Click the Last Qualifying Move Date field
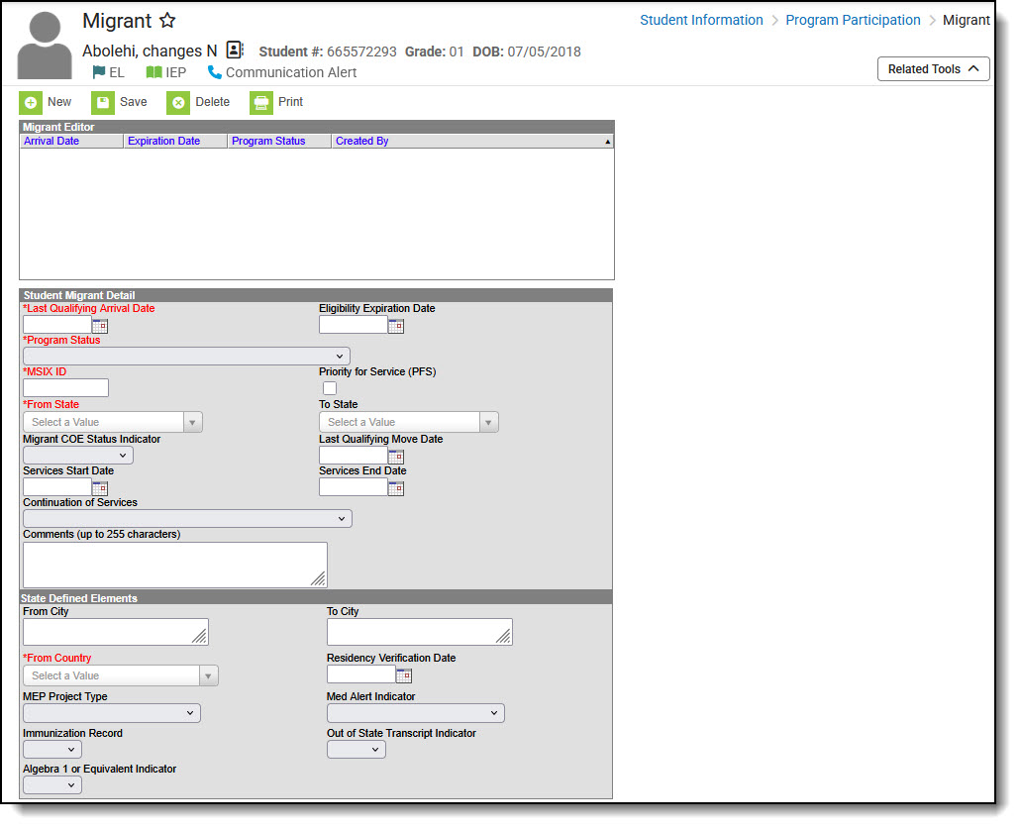Image resolution: width=1020 pixels, height=828 pixels. click(354, 456)
